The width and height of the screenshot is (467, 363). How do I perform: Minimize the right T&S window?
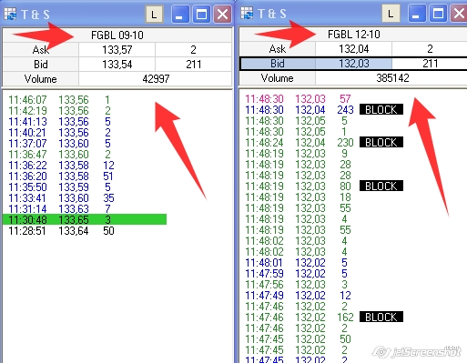click(417, 14)
